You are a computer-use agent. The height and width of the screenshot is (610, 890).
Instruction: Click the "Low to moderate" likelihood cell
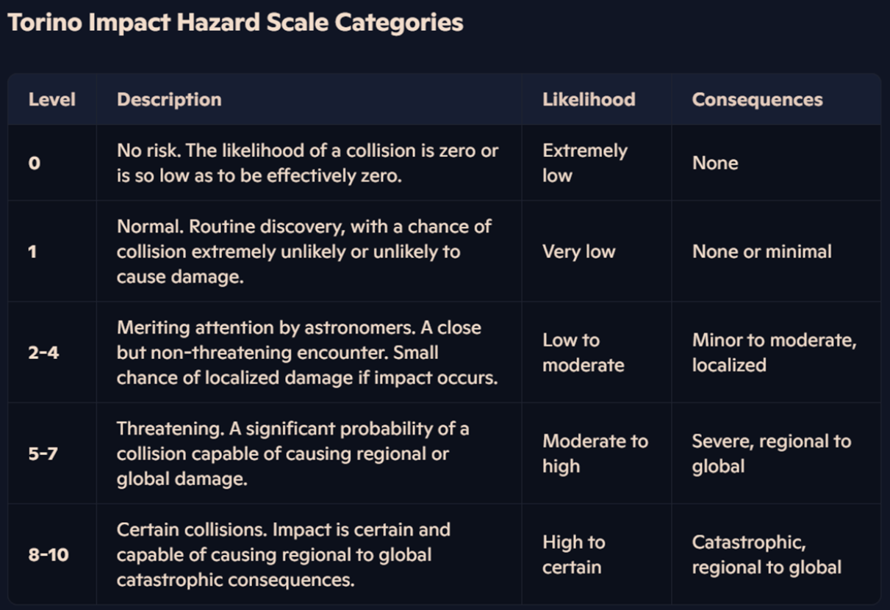coord(583,352)
